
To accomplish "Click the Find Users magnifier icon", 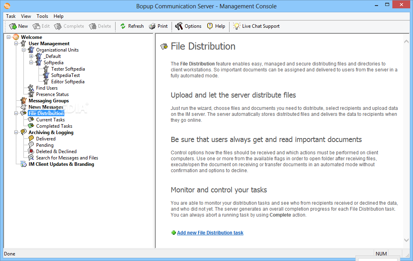I will coord(31,88).
